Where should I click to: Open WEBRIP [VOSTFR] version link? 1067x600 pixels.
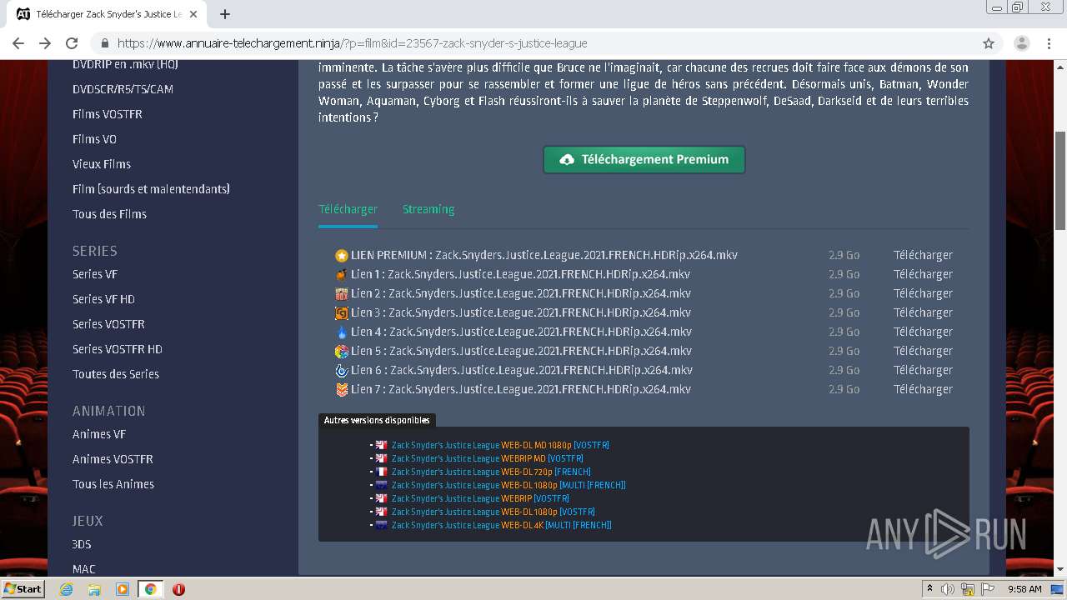[x=481, y=498]
